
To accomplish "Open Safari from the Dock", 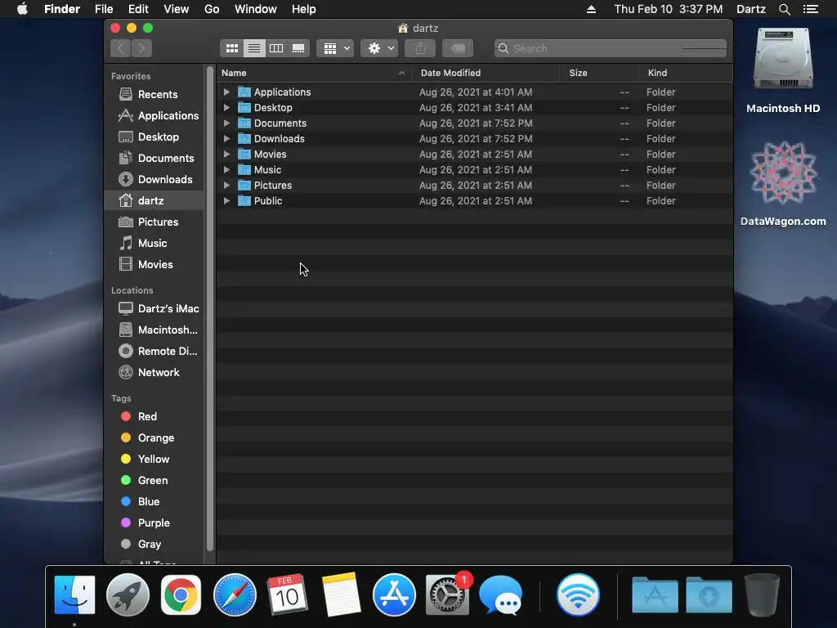I will [235, 595].
